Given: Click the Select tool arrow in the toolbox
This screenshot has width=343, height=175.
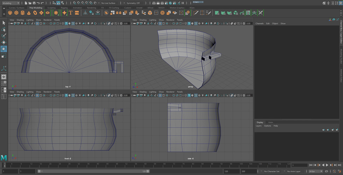Looking at the screenshot, I should tap(4, 23).
